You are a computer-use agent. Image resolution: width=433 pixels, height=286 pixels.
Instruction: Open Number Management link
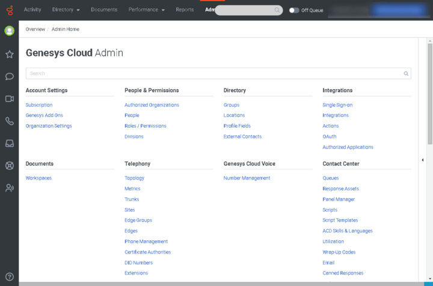click(x=247, y=178)
